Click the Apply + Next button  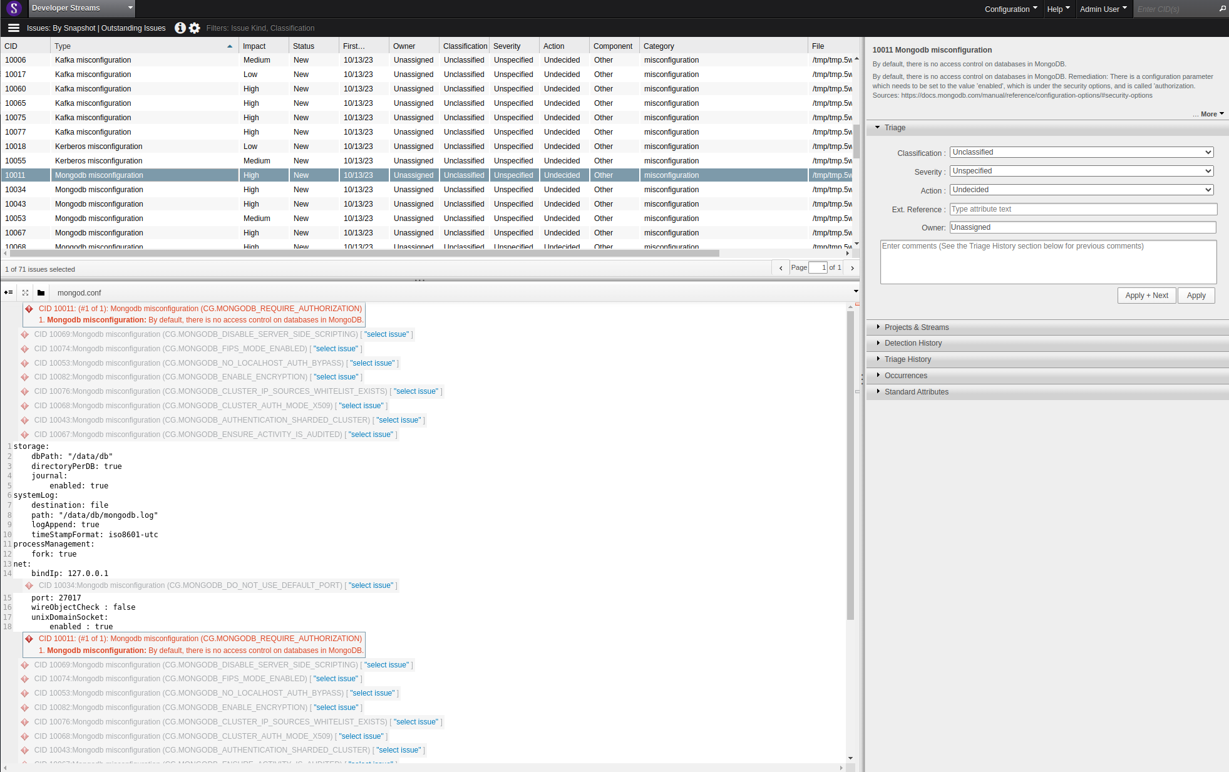pos(1146,296)
